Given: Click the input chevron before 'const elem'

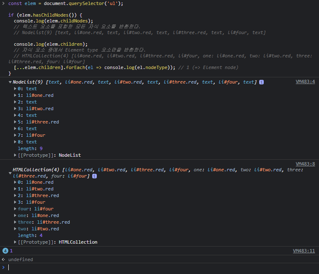Looking at the screenshot, I should (x=3, y=3).
